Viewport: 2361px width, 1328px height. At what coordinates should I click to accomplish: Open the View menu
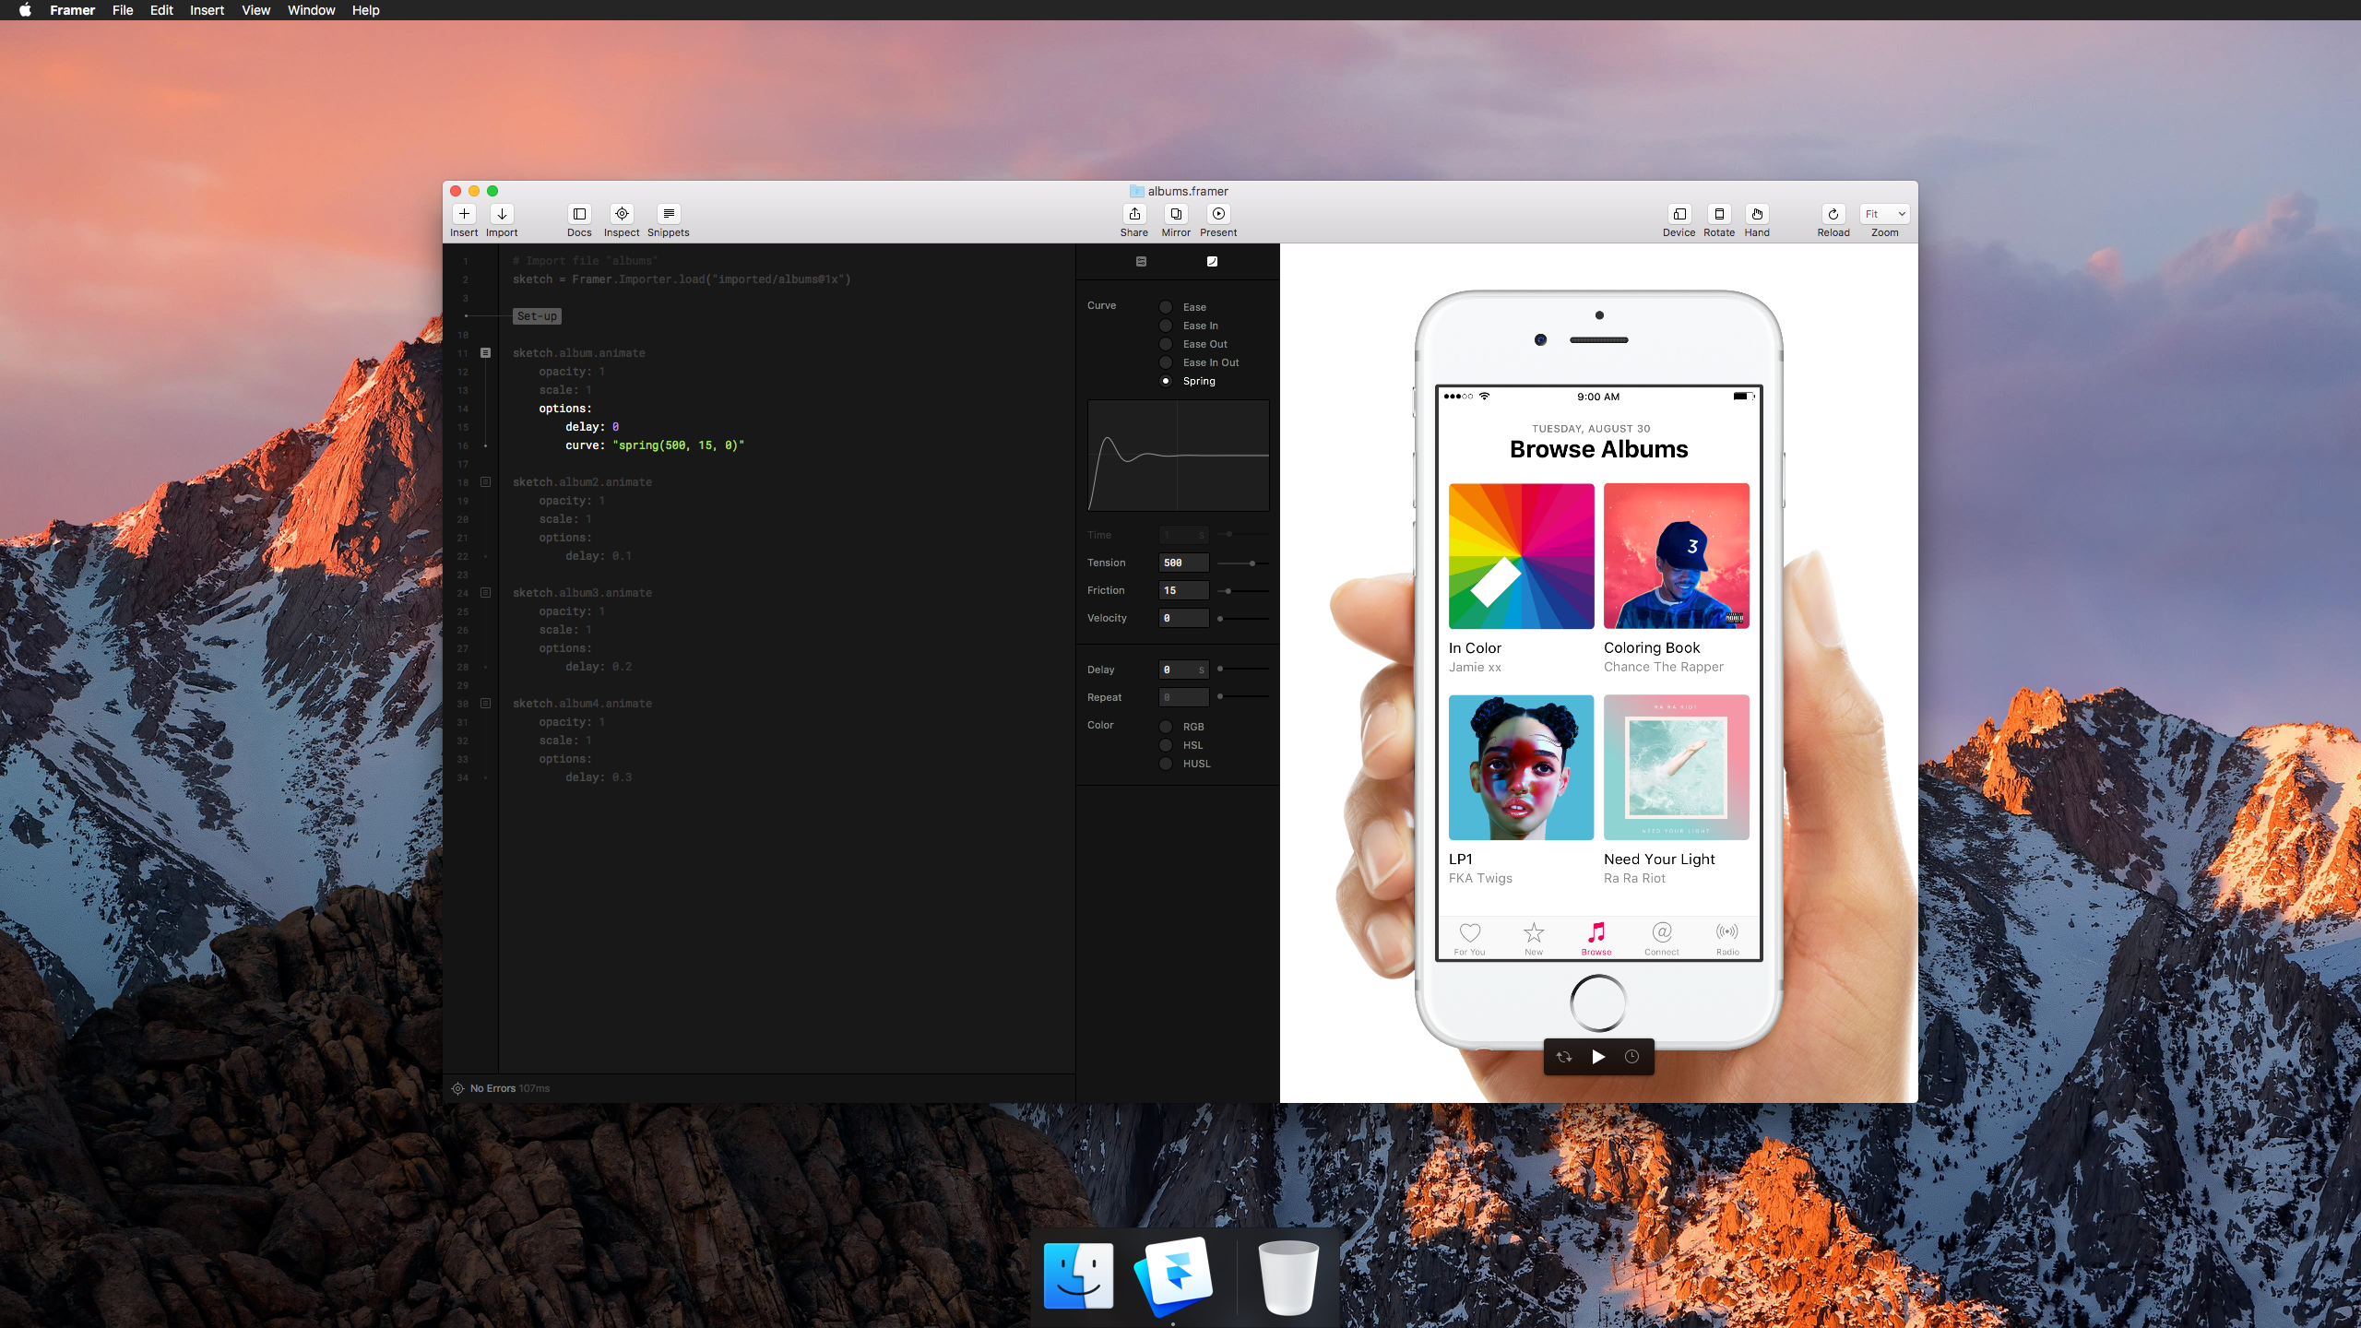[x=255, y=10]
